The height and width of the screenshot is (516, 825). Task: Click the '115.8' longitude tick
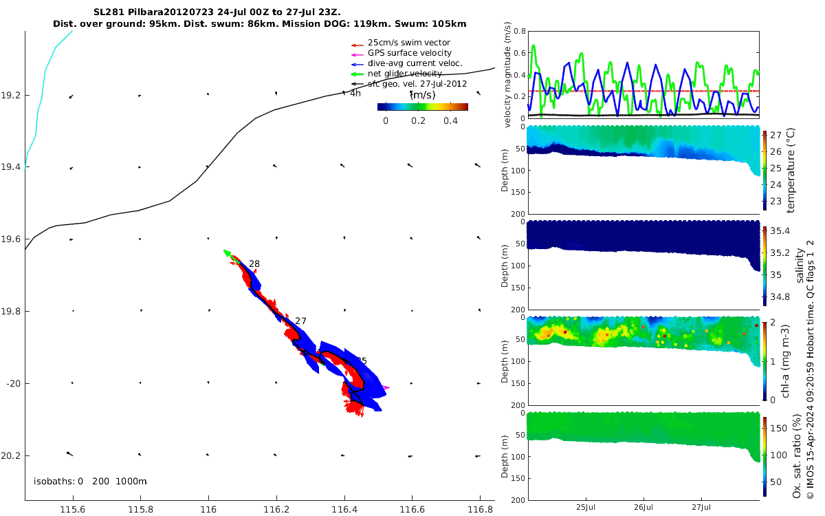140,509
